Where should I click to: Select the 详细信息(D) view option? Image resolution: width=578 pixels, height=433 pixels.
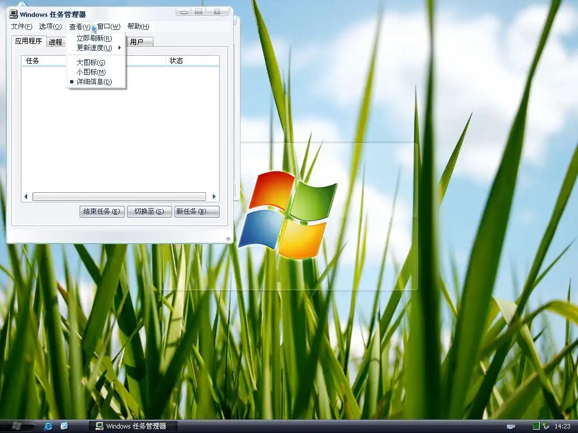(96, 82)
